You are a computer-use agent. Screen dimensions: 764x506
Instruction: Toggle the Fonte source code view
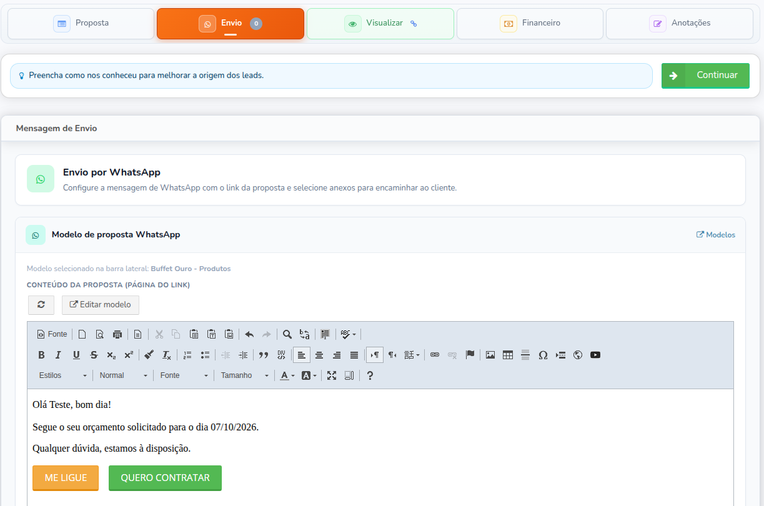pos(52,334)
